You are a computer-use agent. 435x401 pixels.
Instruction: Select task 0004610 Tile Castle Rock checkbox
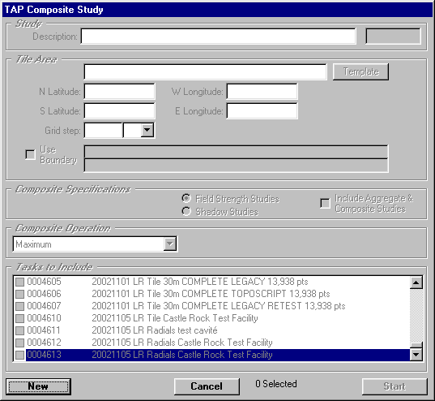click(19, 318)
